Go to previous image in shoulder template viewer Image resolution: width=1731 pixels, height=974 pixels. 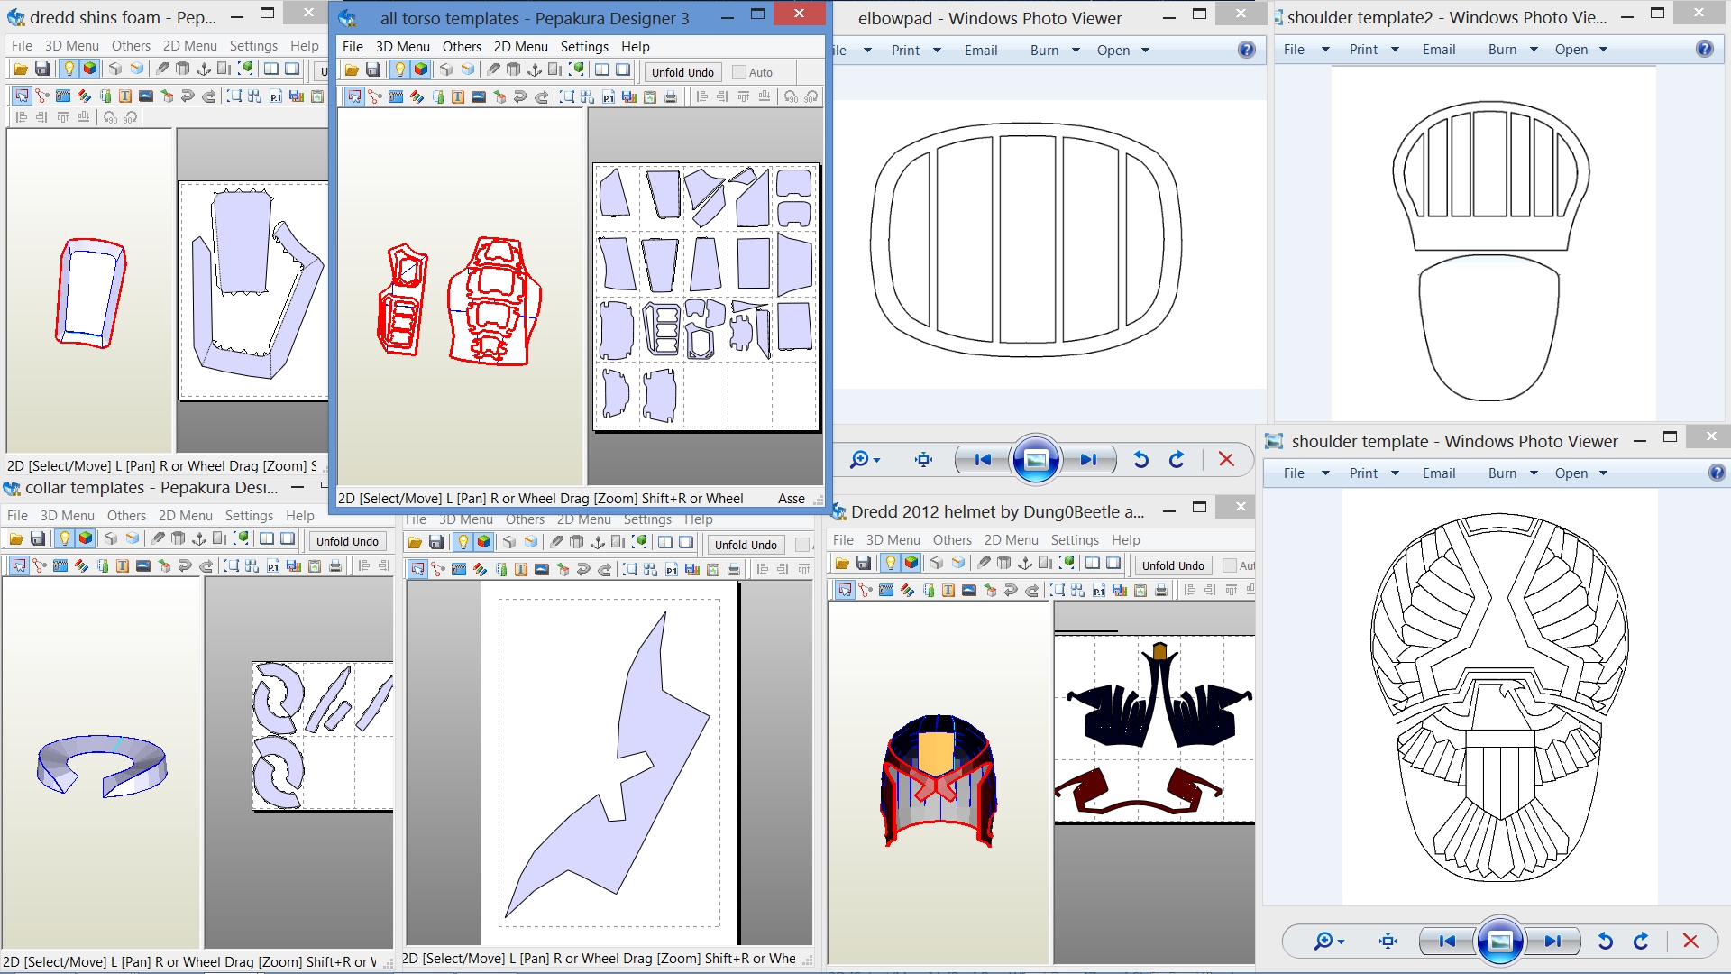(1448, 942)
